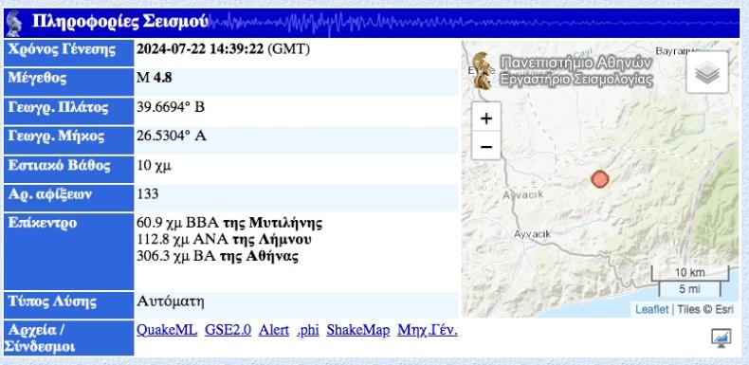Zoom out on the map

486,146
